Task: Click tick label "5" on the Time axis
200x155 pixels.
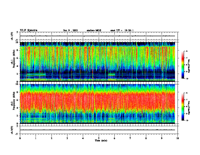Action: (99, 138)
